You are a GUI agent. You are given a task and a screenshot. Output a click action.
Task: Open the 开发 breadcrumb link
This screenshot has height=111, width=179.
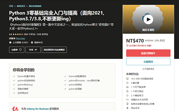coord(11,6)
